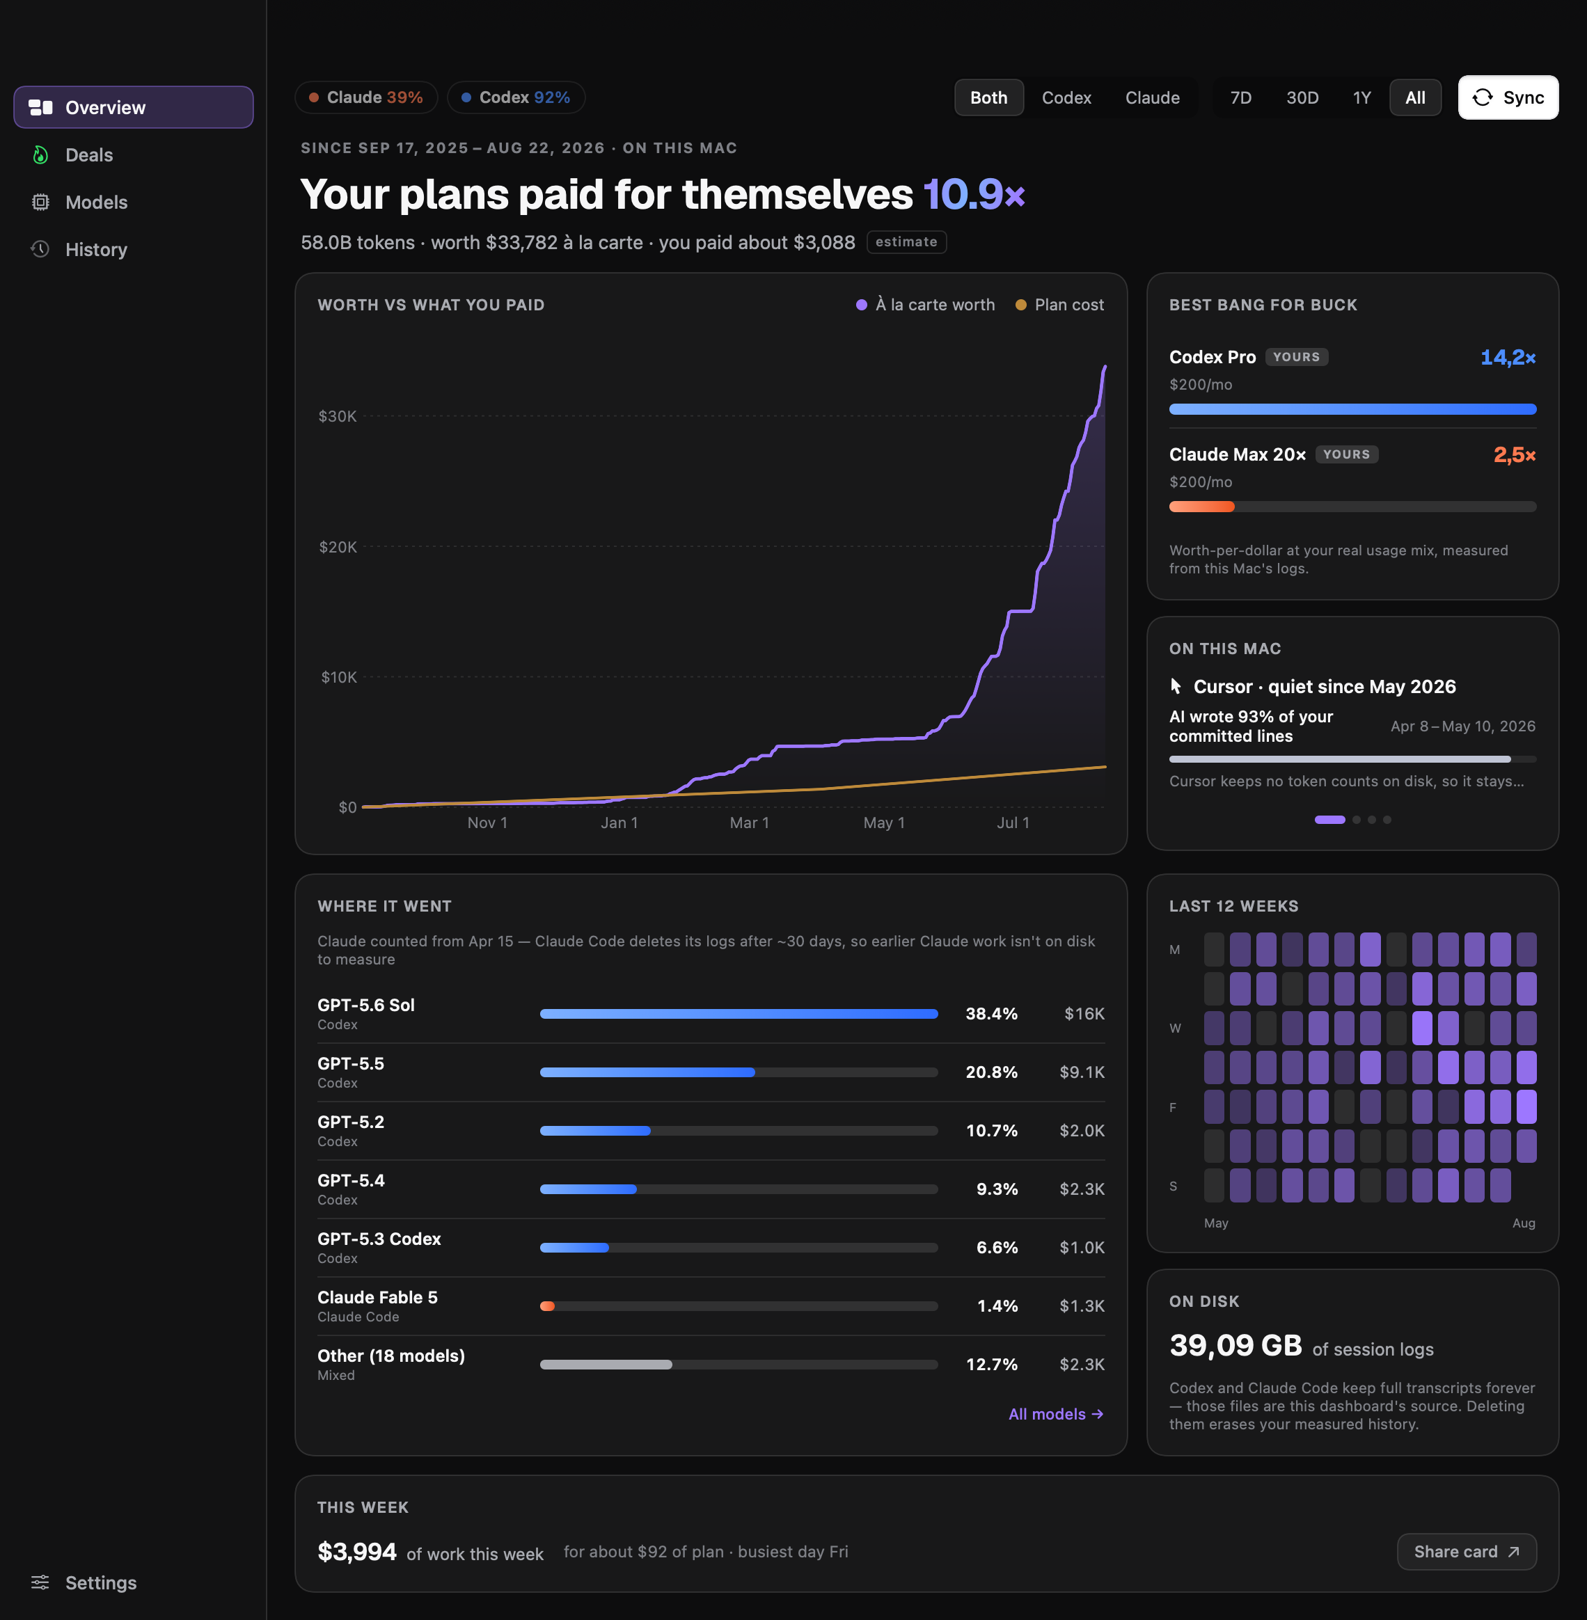The image size is (1587, 1620).
Task: Switch time range to All
Action: [1414, 97]
